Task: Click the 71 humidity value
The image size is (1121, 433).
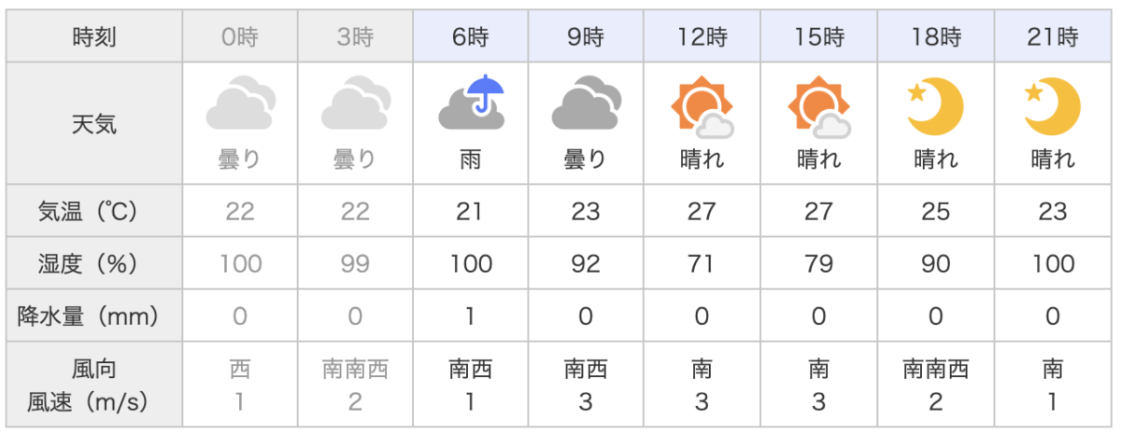Action: [702, 264]
